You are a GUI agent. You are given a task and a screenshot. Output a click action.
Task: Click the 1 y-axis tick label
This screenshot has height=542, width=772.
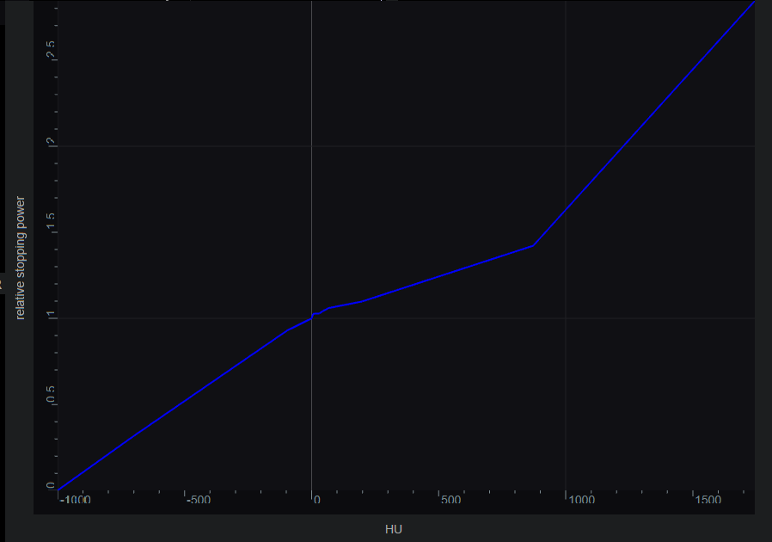pyautogui.click(x=51, y=315)
